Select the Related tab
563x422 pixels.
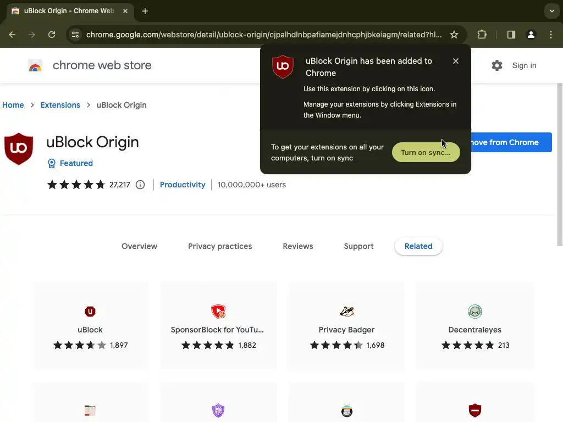click(x=418, y=246)
